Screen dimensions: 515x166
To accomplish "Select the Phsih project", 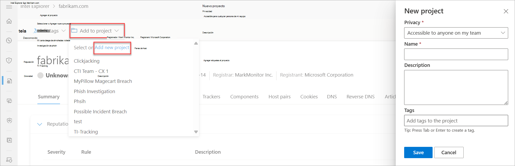I will point(80,101).
